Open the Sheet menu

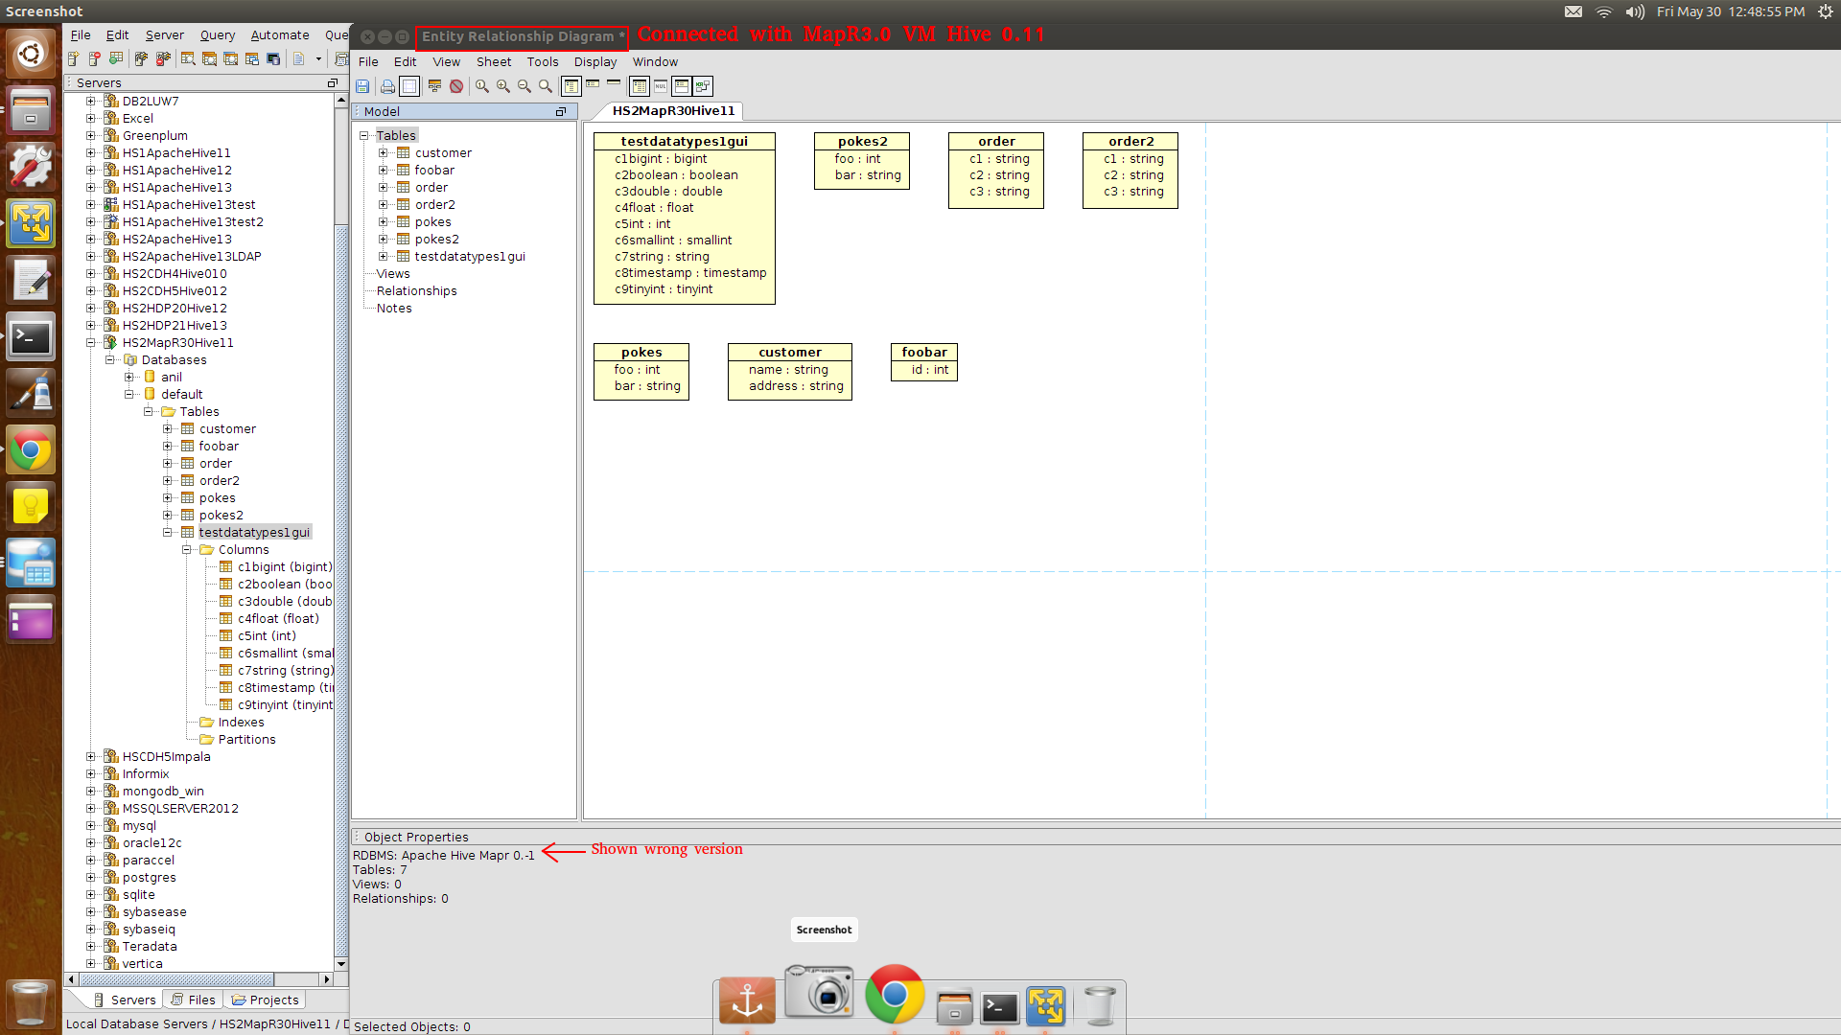click(x=494, y=61)
